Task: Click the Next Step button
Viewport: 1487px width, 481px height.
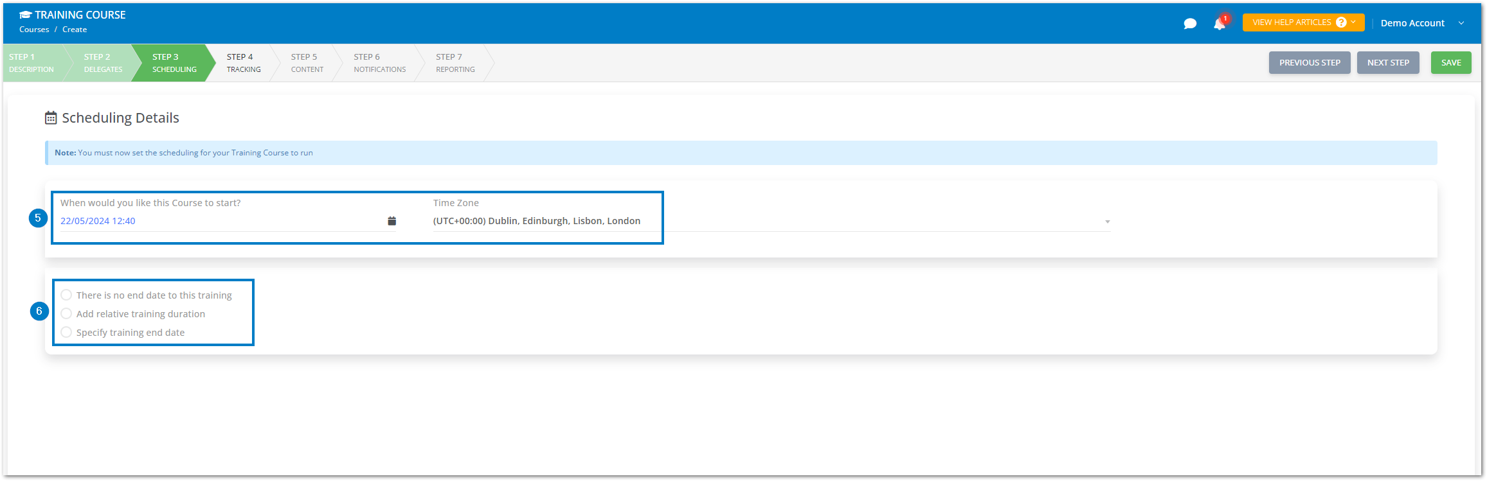Action: pyautogui.click(x=1388, y=63)
